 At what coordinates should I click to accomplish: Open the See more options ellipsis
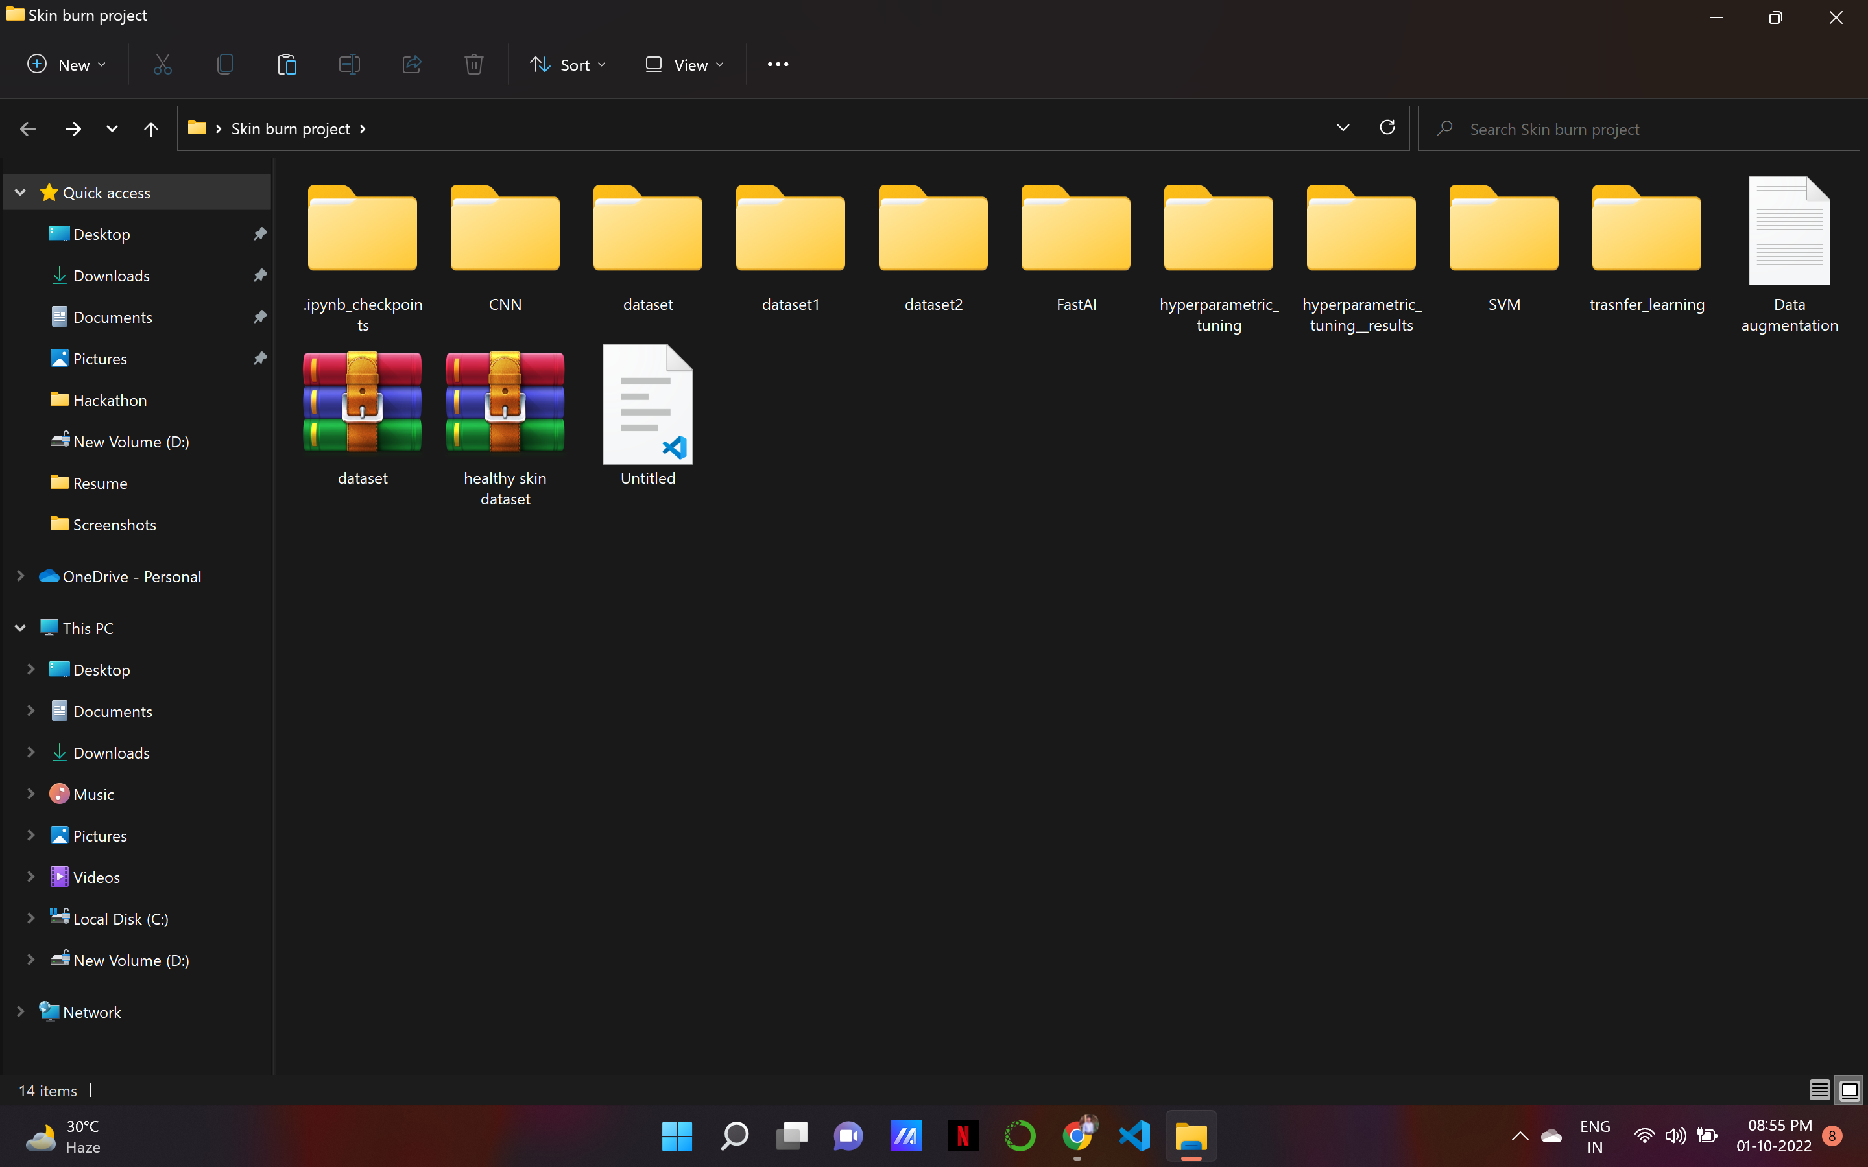[x=777, y=64]
